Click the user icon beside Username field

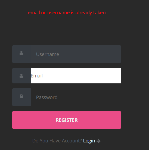pyautogui.click(x=21, y=53)
